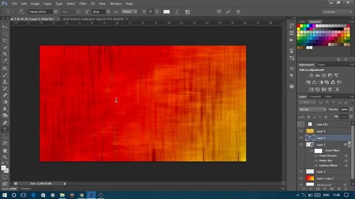Add a Photo Filter adjustment
Screen dimensions: 355x199
[327, 82]
